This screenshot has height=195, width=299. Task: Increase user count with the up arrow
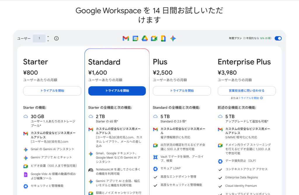click(x=48, y=36)
